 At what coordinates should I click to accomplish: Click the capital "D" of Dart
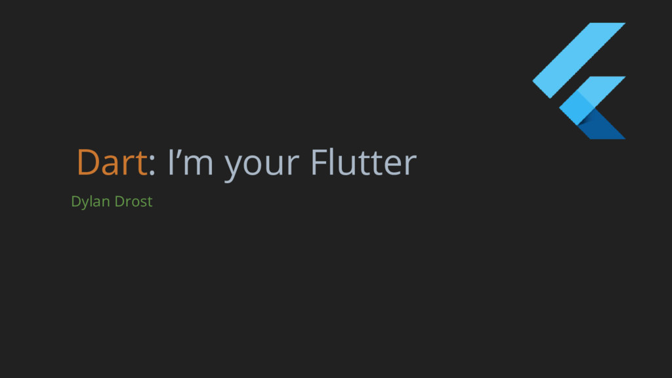coord(89,163)
